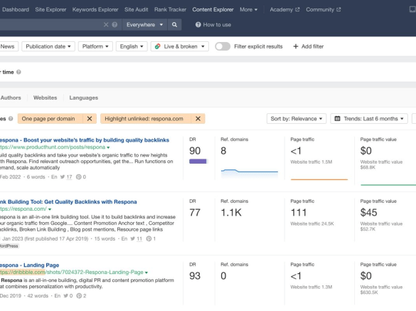This screenshot has width=416, height=311.
Task: Switch to the Authors tab
Action: [x=11, y=97]
